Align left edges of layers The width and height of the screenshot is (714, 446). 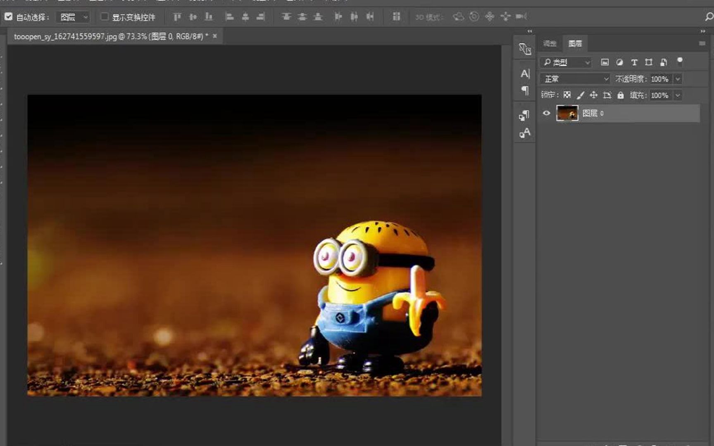tap(229, 17)
